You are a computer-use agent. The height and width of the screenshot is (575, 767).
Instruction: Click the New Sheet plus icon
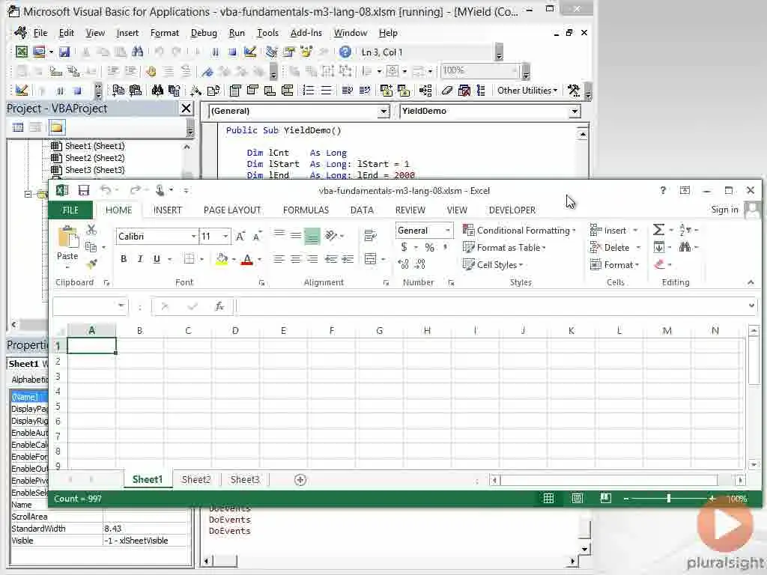[x=300, y=480]
